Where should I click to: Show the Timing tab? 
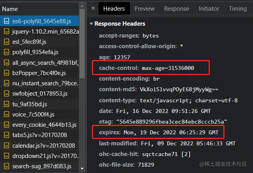tap(238, 8)
